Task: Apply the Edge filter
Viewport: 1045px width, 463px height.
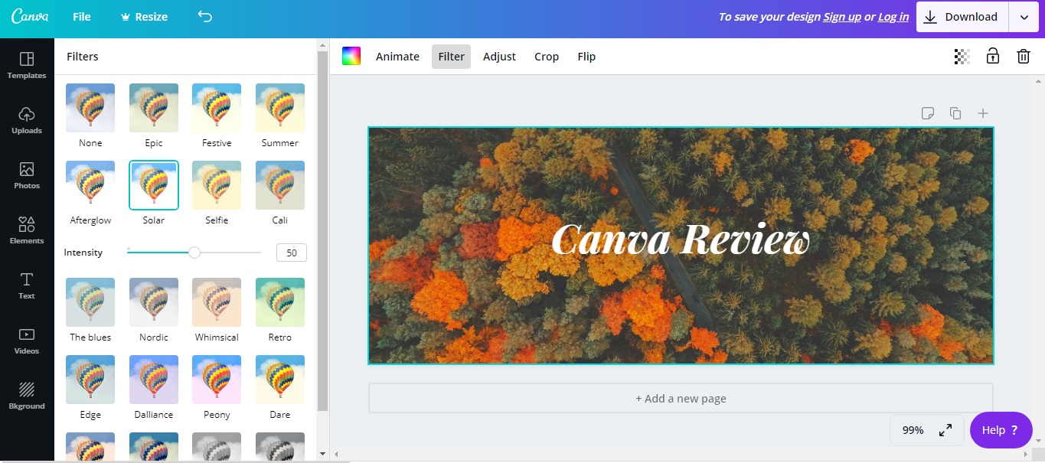Action: (90, 380)
